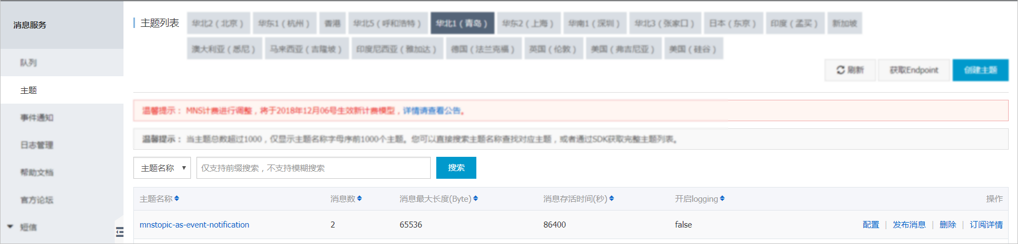The image size is (1018, 244).
Task: Select region 华东2（上海）
Action: point(528,23)
